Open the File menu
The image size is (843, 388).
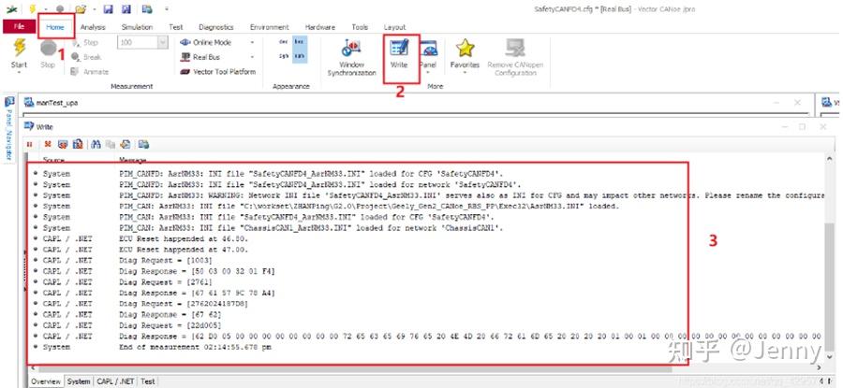[19, 27]
